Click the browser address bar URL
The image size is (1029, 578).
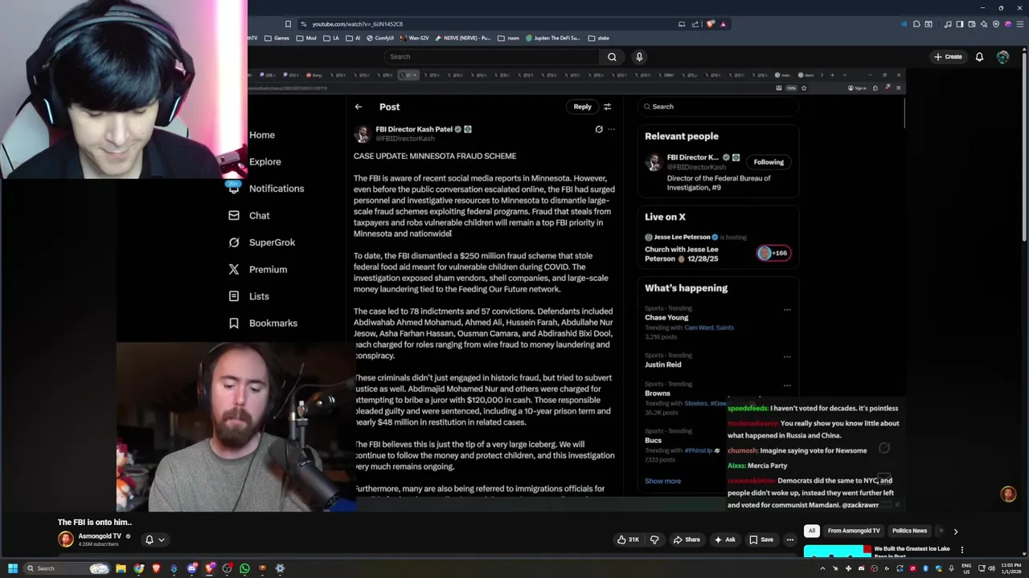[358, 24]
